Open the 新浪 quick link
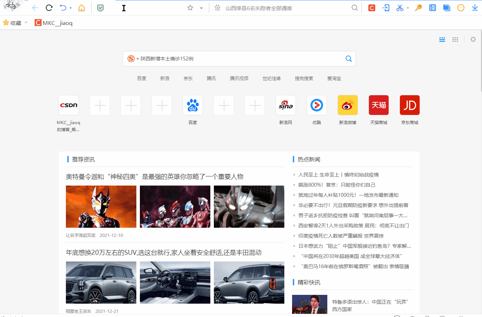The height and width of the screenshot is (317, 482). 165,78
